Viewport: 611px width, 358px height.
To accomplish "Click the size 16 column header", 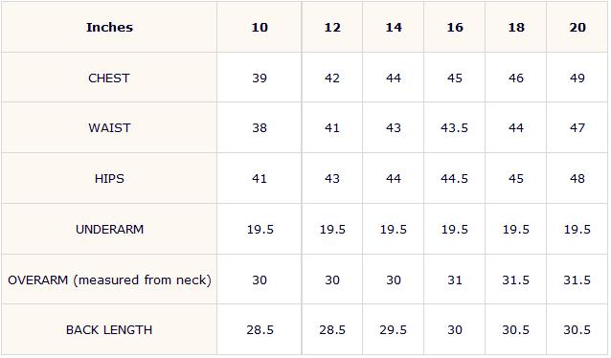I will [x=455, y=27].
